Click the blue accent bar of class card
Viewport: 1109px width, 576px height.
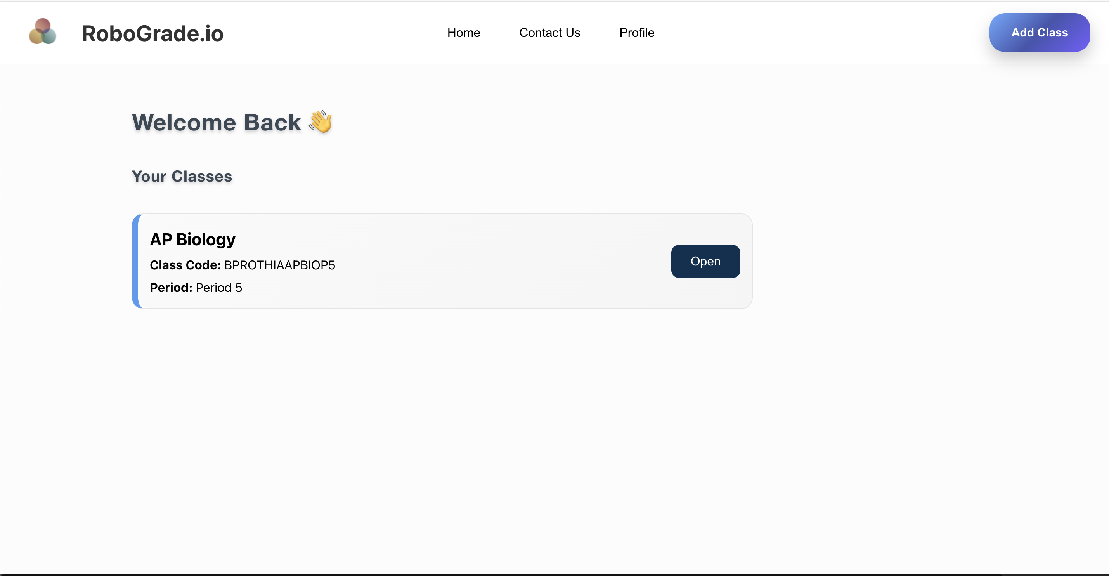pos(135,261)
